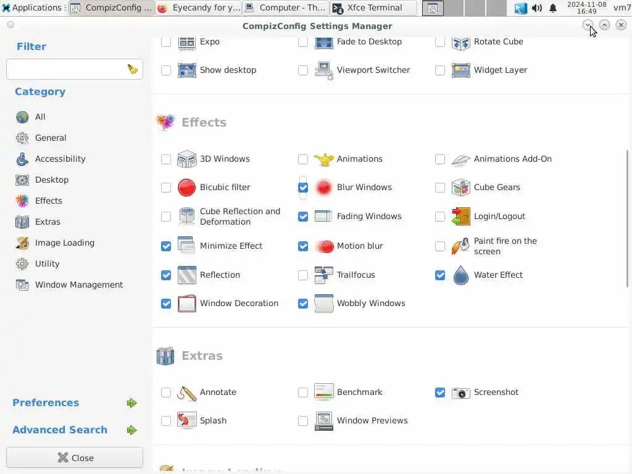Click the vertical scrollbar of plugin list
This screenshot has height=474, width=632.
(x=627, y=218)
